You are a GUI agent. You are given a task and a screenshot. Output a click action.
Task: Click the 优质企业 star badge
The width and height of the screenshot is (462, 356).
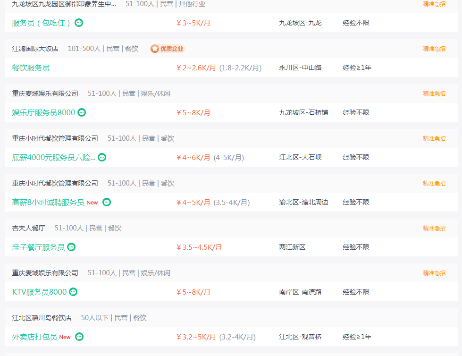(x=168, y=49)
